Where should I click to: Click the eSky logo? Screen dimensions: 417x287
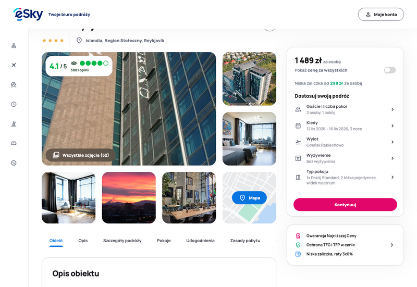pos(28,14)
